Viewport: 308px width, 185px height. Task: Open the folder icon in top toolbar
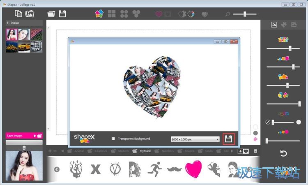point(51,14)
